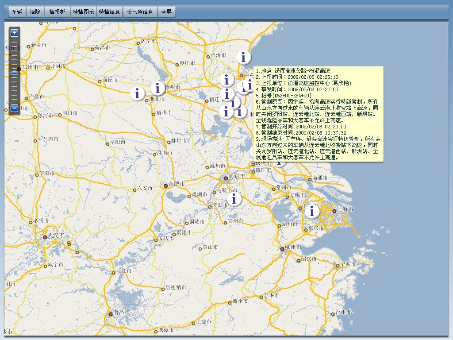This screenshot has width=453, height=340.
Task: Click the yellow incident info tooltip
Action: (x=319, y=114)
